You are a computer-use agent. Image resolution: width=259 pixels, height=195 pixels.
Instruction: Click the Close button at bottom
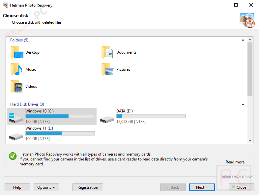point(241,187)
